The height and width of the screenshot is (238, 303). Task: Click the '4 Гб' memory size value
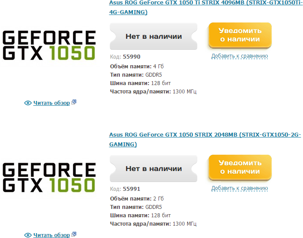[x=159, y=66]
